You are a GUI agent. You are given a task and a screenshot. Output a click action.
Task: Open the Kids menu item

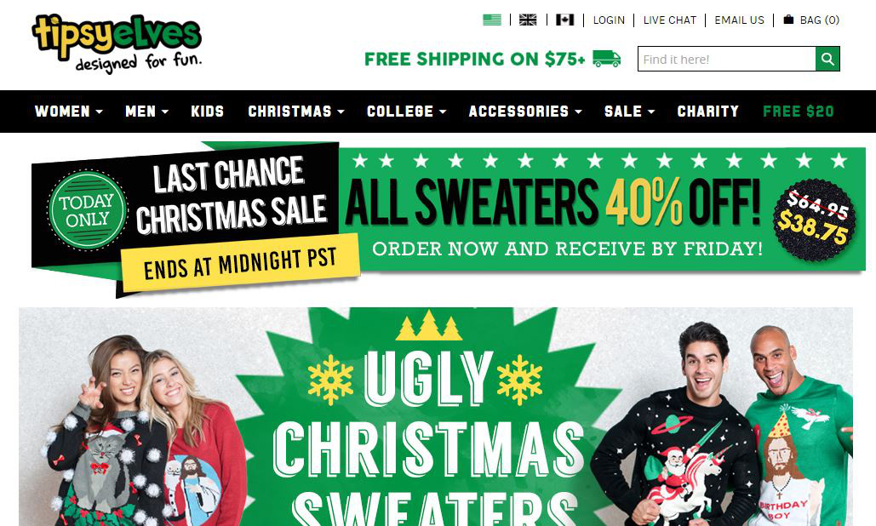point(207,111)
